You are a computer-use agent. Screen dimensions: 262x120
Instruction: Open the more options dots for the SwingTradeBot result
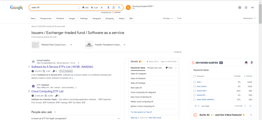click(79, 63)
